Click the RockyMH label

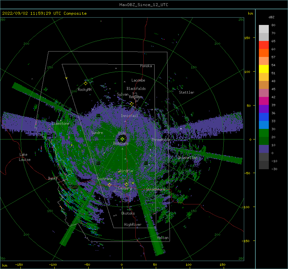tap(84, 90)
